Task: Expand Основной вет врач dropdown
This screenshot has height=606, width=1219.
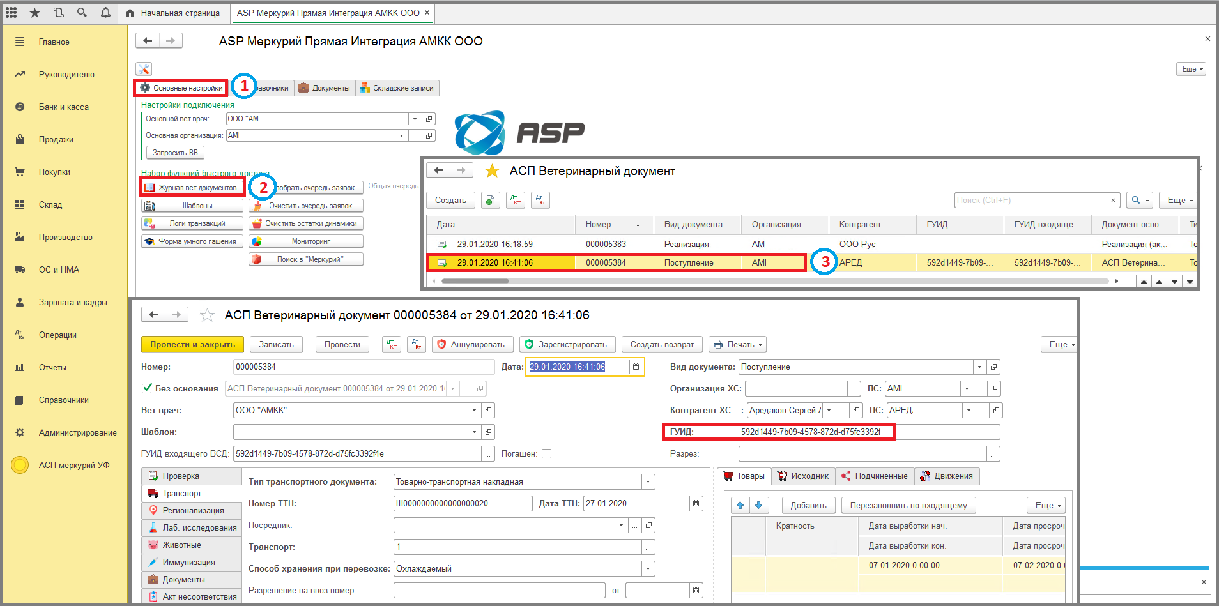Action: click(415, 119)
